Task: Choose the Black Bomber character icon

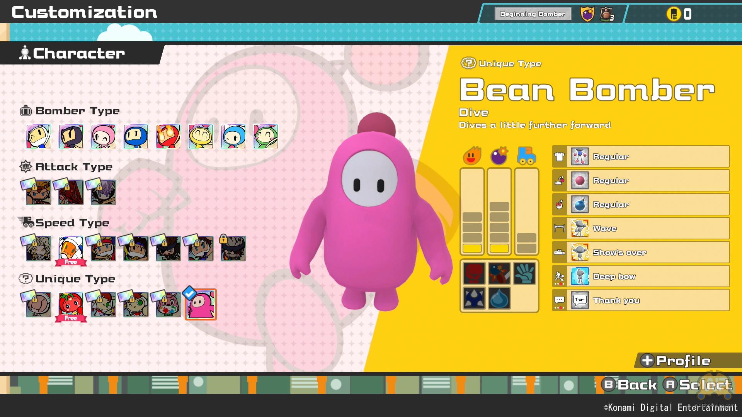Action: coord(71,136)
